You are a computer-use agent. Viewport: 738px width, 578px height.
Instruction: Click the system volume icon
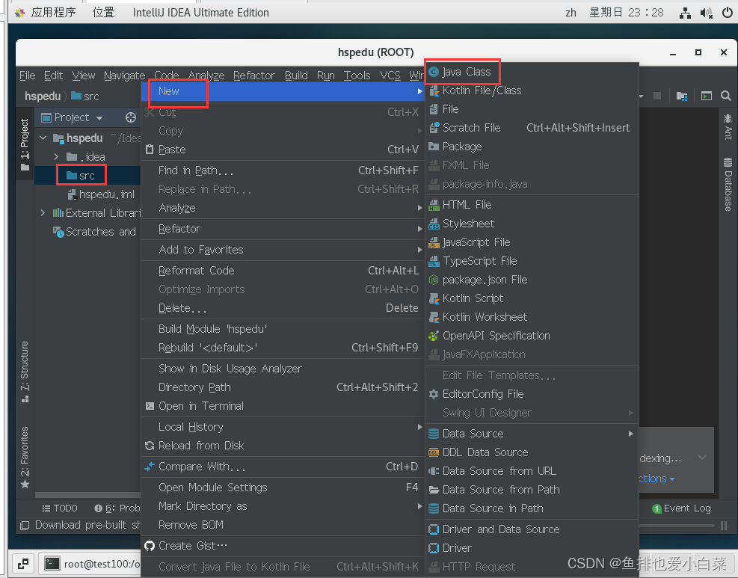pyautogui.click(x=706, y=13)
